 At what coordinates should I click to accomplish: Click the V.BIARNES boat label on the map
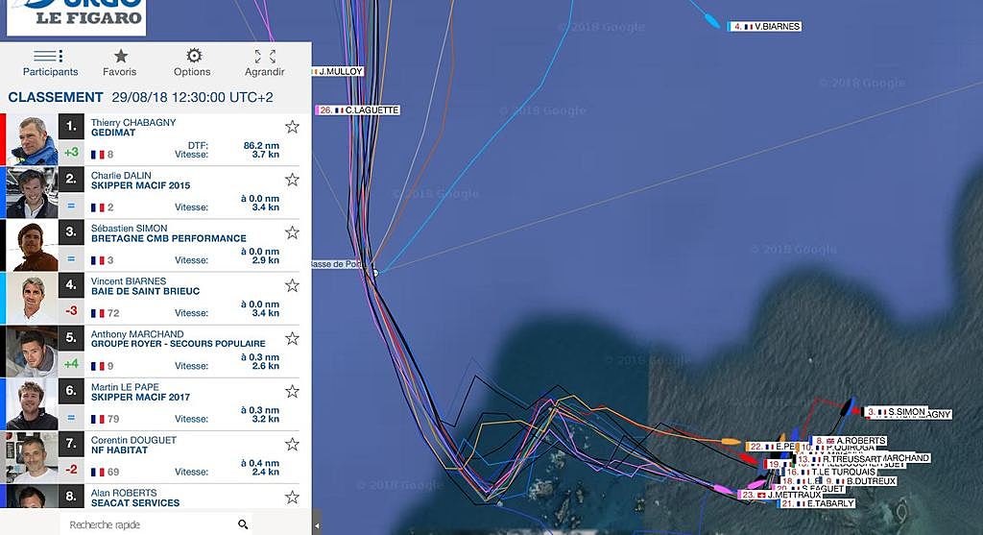(x=765, y=26)
